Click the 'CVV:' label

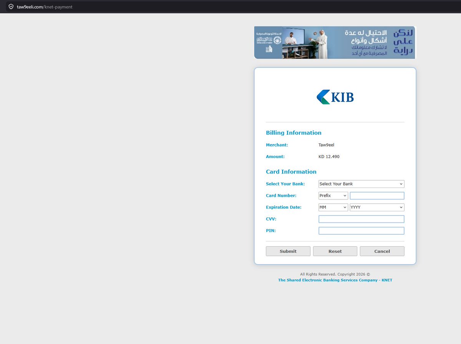[x=271, y=219]
